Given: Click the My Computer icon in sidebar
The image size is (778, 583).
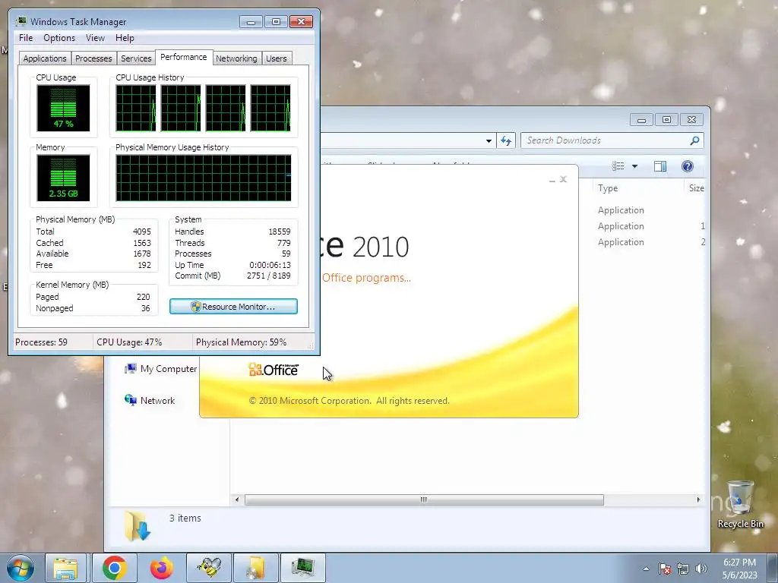Looking at the screenshot, I should coord(131,369).
